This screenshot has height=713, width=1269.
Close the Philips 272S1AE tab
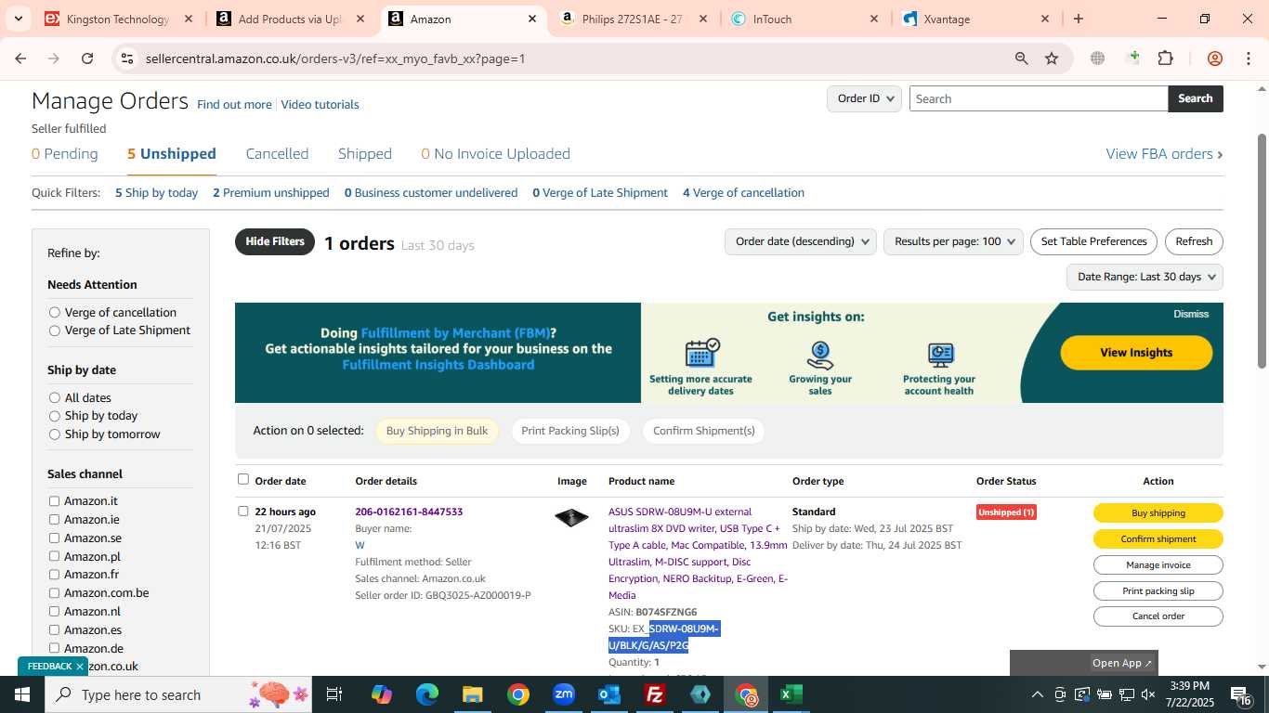(x=702, y=19)
